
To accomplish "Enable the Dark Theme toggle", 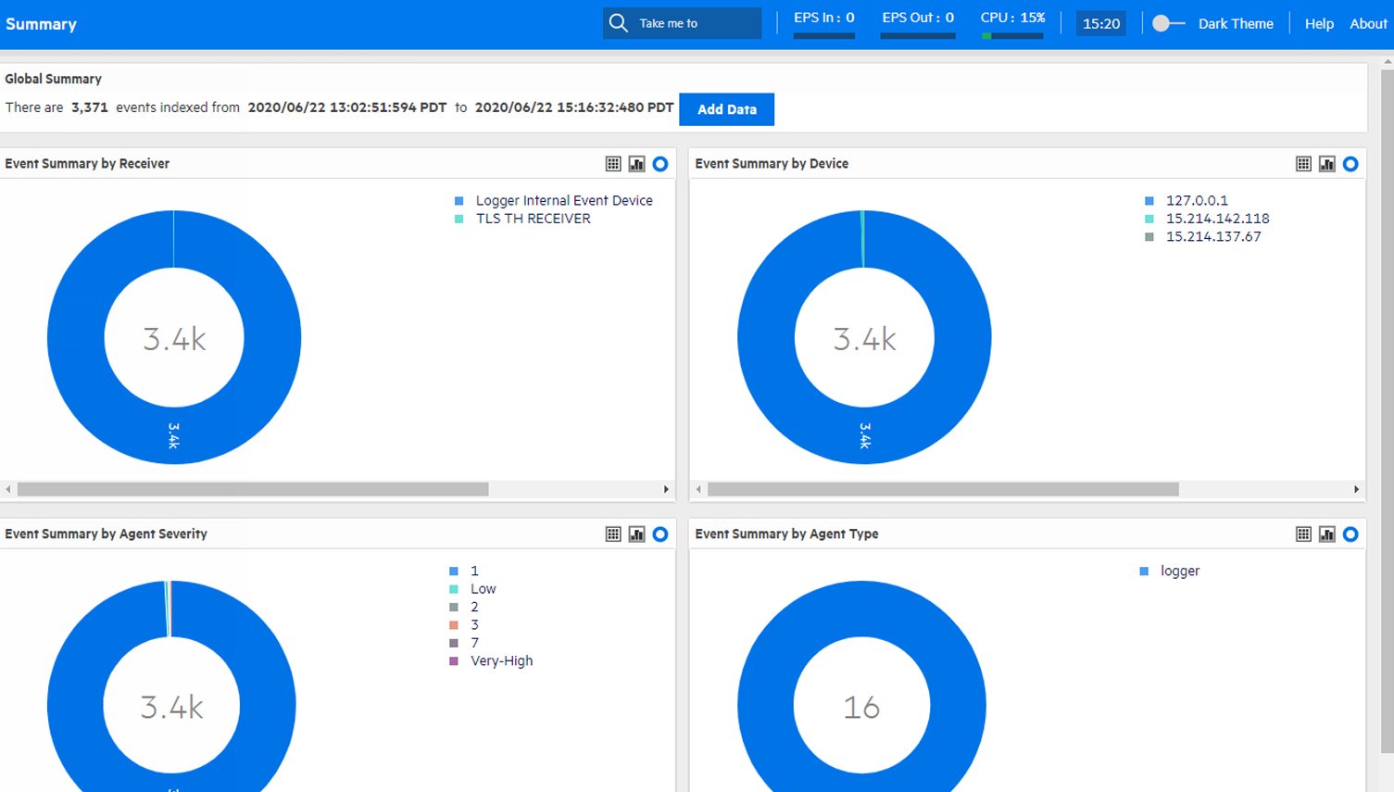I will tap(1168, 23).
